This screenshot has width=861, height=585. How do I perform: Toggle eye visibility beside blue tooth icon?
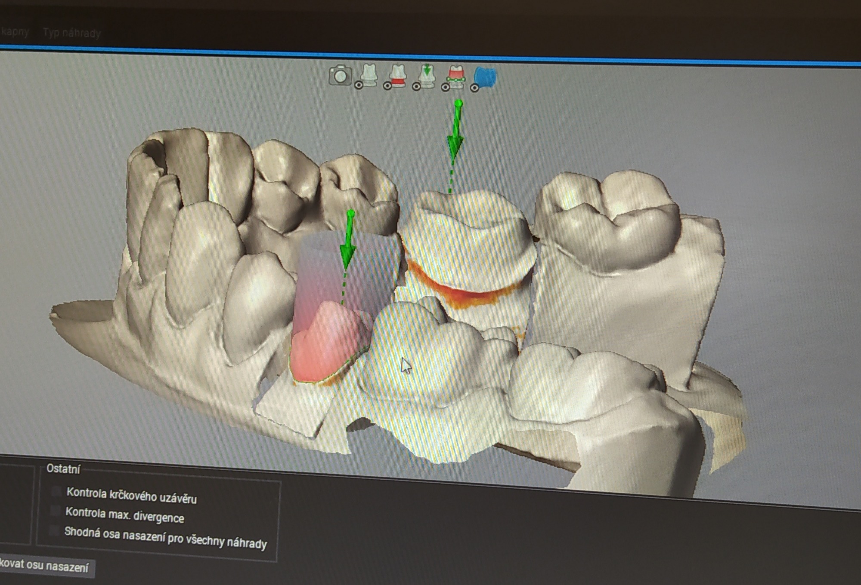tap(474, 88)
